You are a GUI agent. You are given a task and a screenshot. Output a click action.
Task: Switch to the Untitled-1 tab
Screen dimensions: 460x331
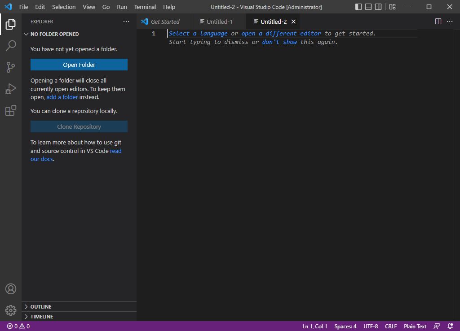pyautogui.click(x=219, y=22)
